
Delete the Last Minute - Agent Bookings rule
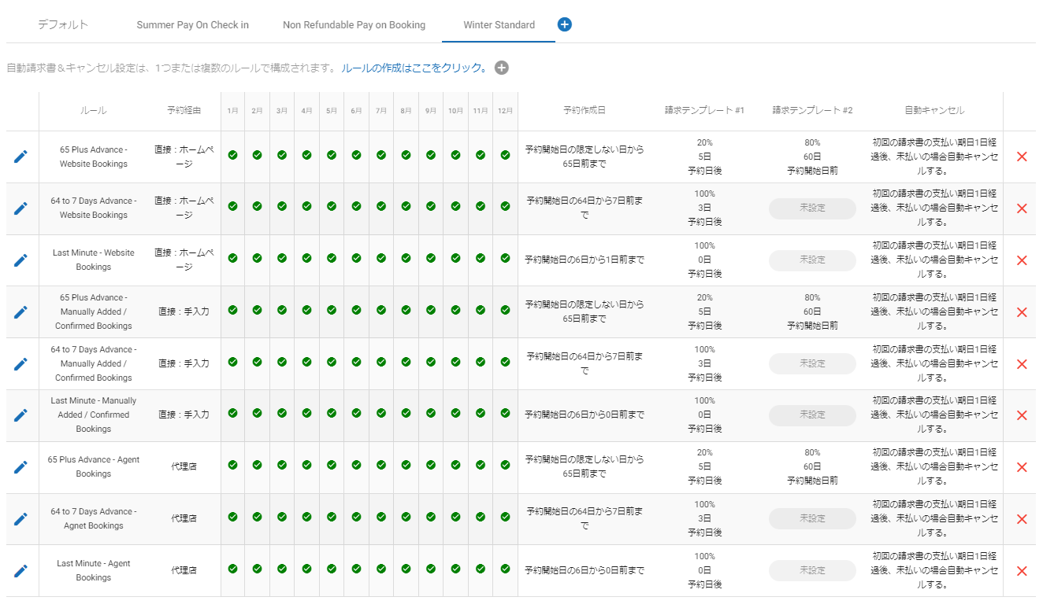click(x=1022, y=571)
